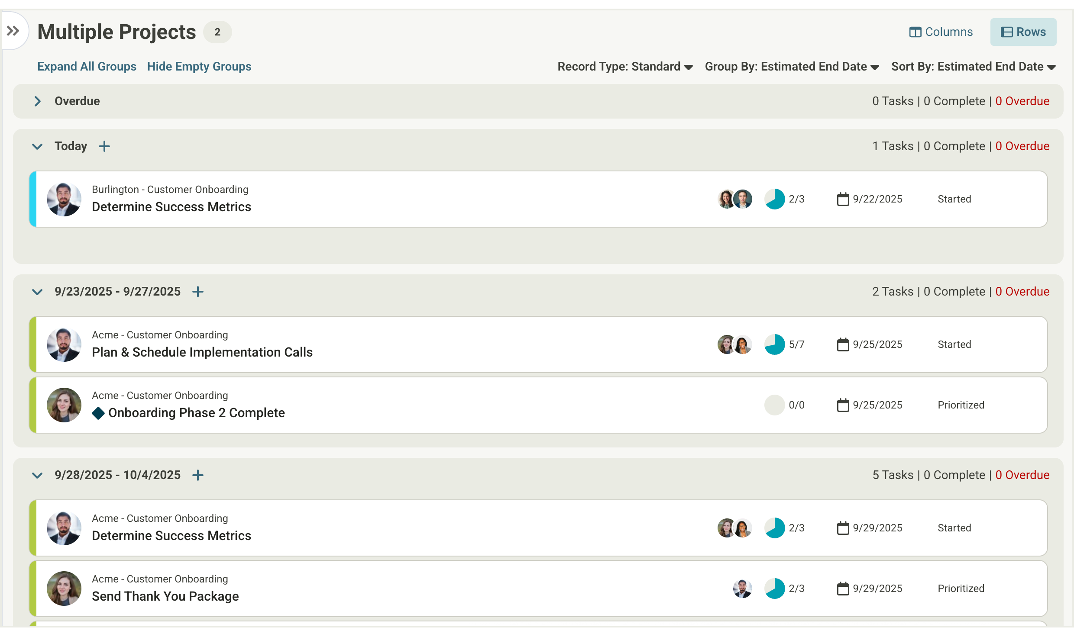Click calendar icon on Onboarding Phase 2 row

(843, 405)
